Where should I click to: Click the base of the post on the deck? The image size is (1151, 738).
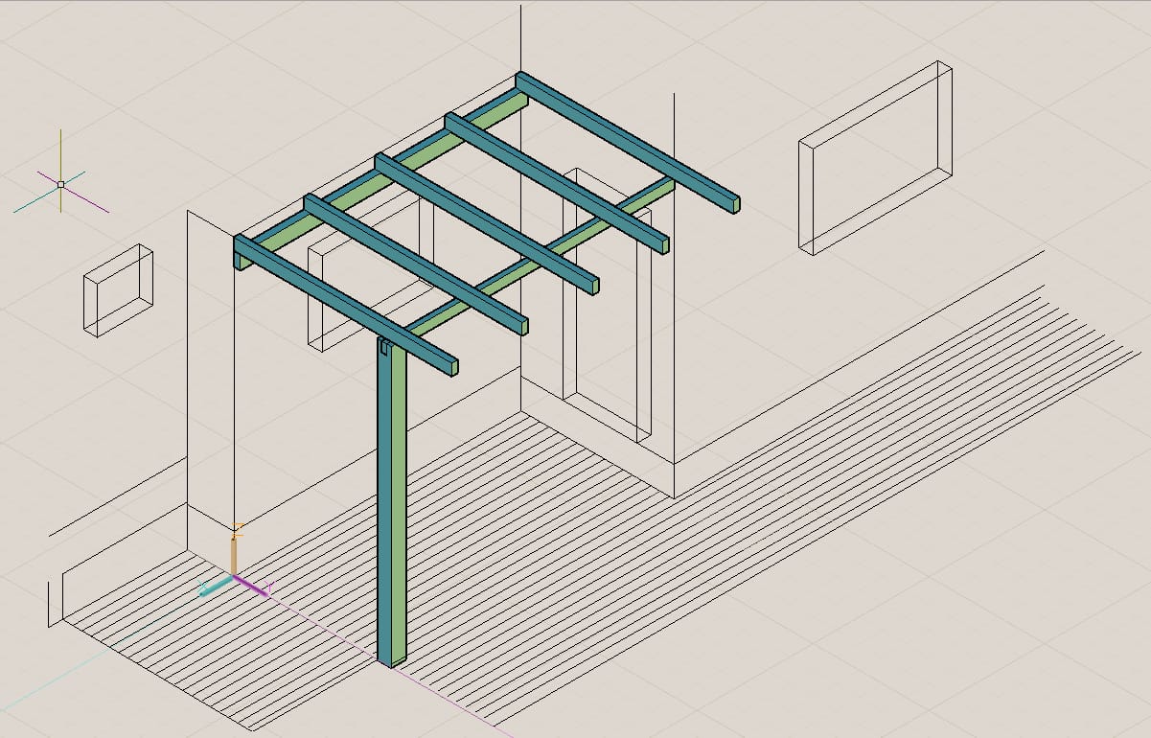pos(391,659)
